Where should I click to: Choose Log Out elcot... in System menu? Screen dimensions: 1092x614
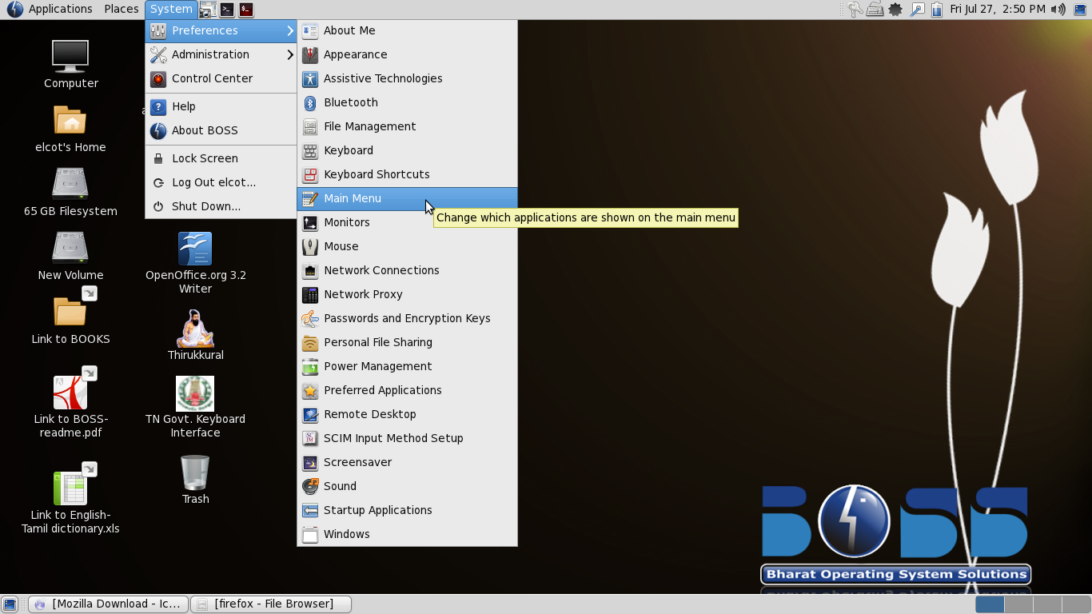pyautogui.click(x=221, y=182)
